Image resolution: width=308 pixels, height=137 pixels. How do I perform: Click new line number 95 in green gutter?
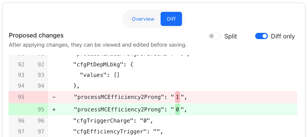click(41, 110)
